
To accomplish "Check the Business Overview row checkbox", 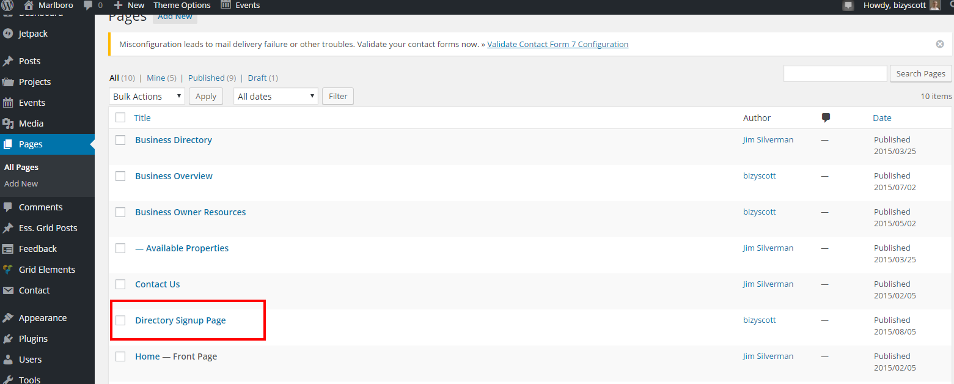I will click(x=120, y=176).
